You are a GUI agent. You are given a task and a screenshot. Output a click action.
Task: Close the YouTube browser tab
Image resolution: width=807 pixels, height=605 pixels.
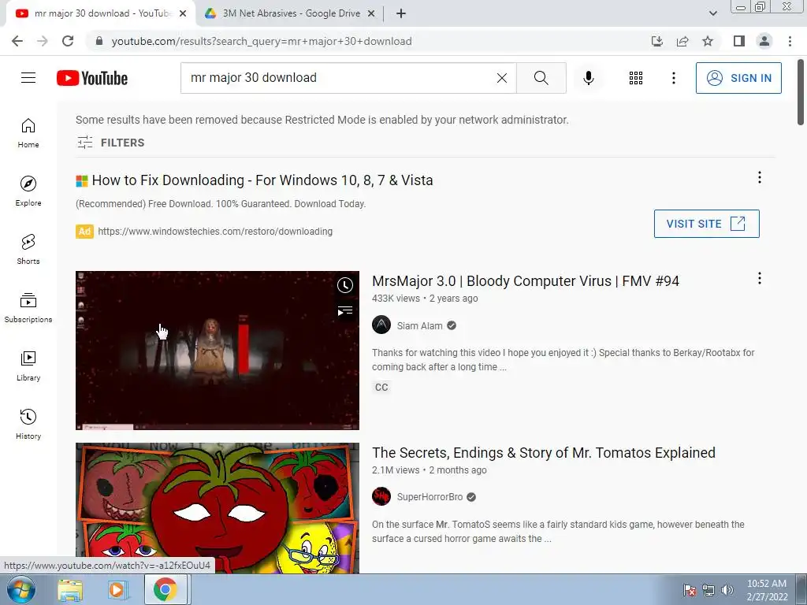183,14
